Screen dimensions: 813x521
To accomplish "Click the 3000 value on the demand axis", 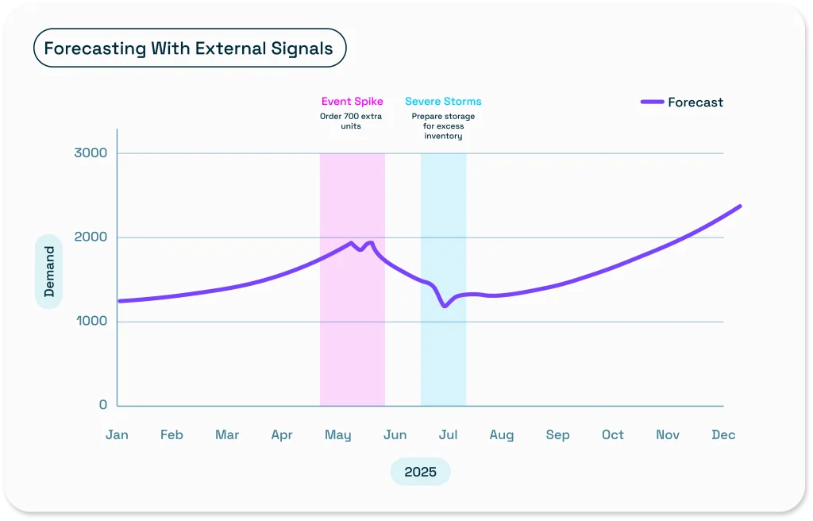I will pyautogui.click(x=91, y=152).
